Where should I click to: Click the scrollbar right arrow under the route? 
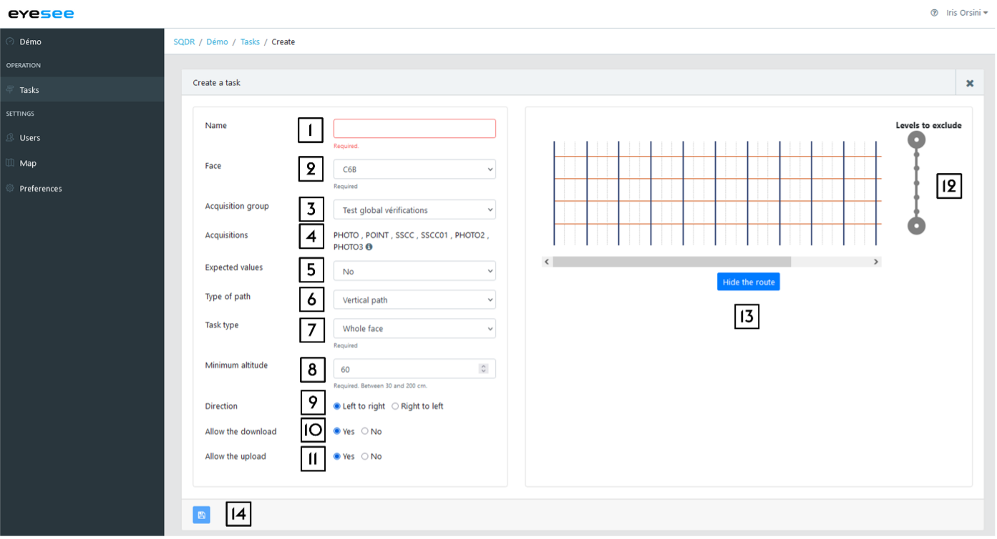tap(876, 262)
